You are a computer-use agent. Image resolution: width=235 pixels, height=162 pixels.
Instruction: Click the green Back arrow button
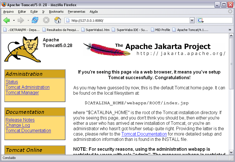click(6, 20)
